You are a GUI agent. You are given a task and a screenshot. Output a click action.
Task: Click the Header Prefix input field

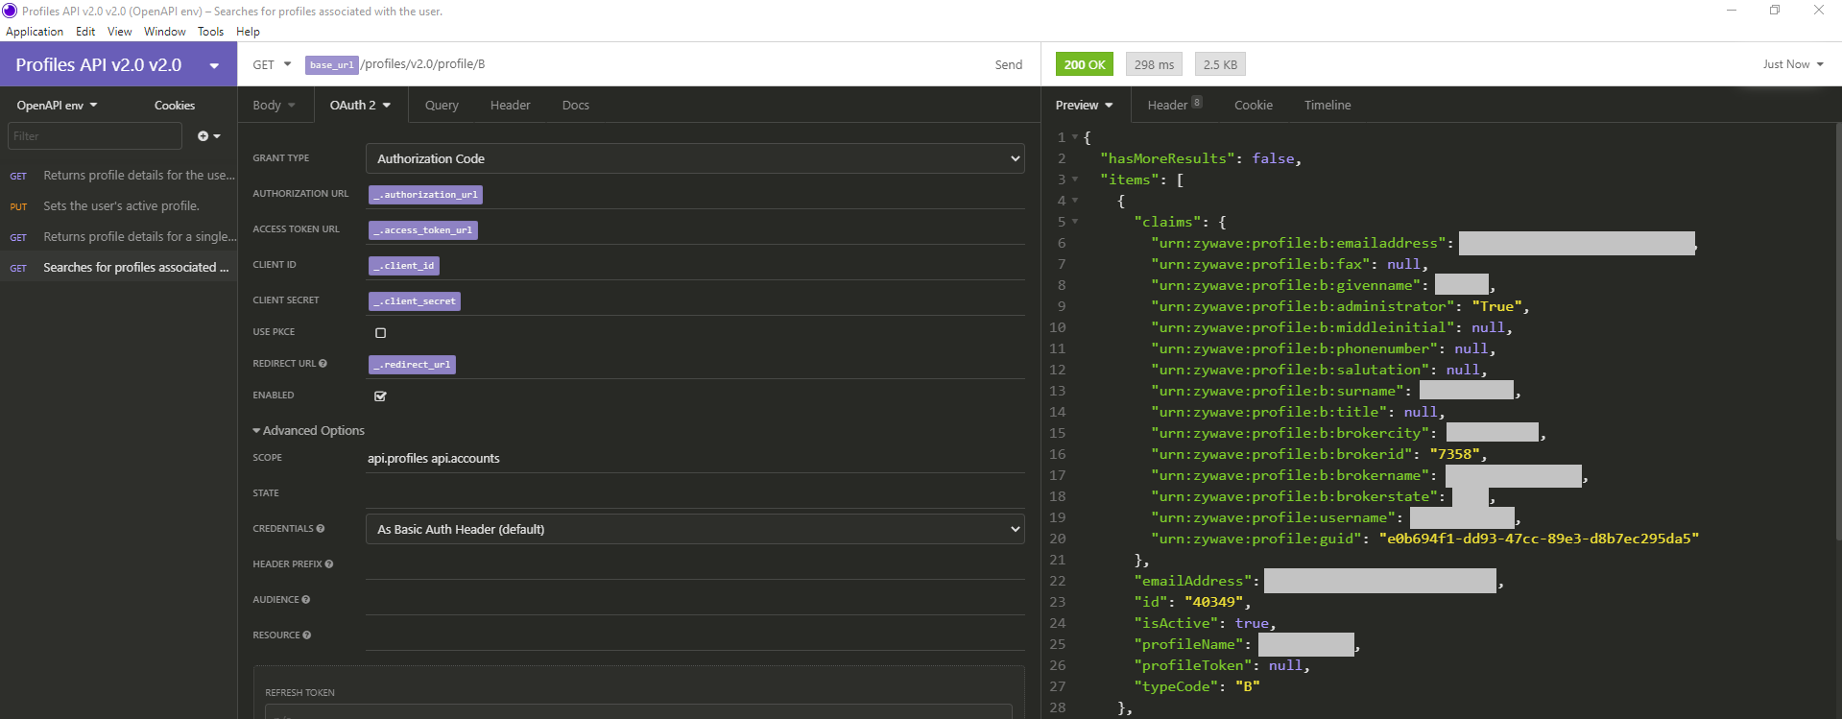click(695, 564)
